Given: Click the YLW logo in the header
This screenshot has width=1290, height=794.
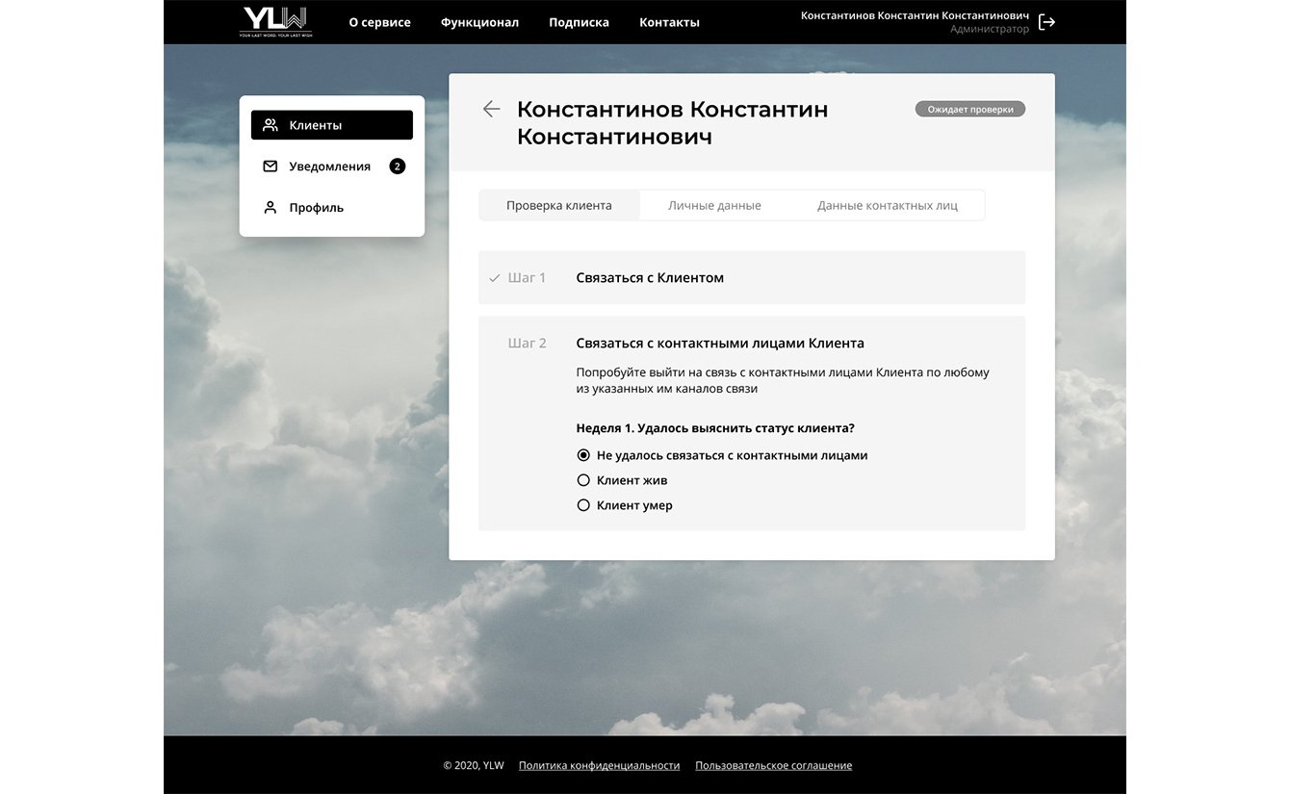Looking at the screenshot, I should [275, 21].
